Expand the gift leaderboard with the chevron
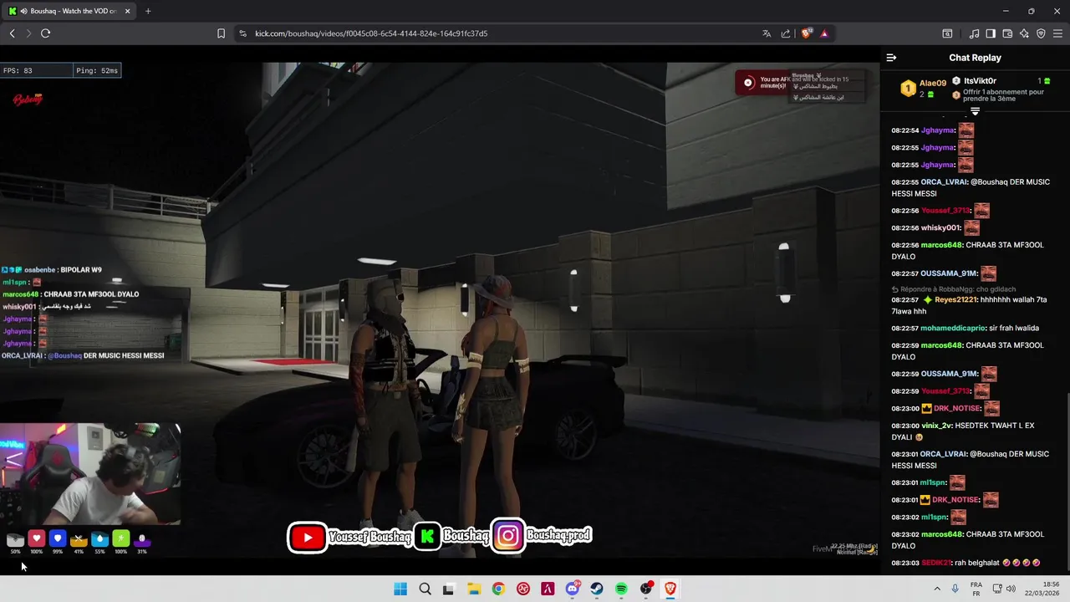Screen dimensions: 1070x602 975,111
